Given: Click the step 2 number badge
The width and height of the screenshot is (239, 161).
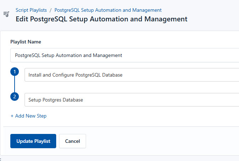Looking at the screenshot, I should 15,97.
